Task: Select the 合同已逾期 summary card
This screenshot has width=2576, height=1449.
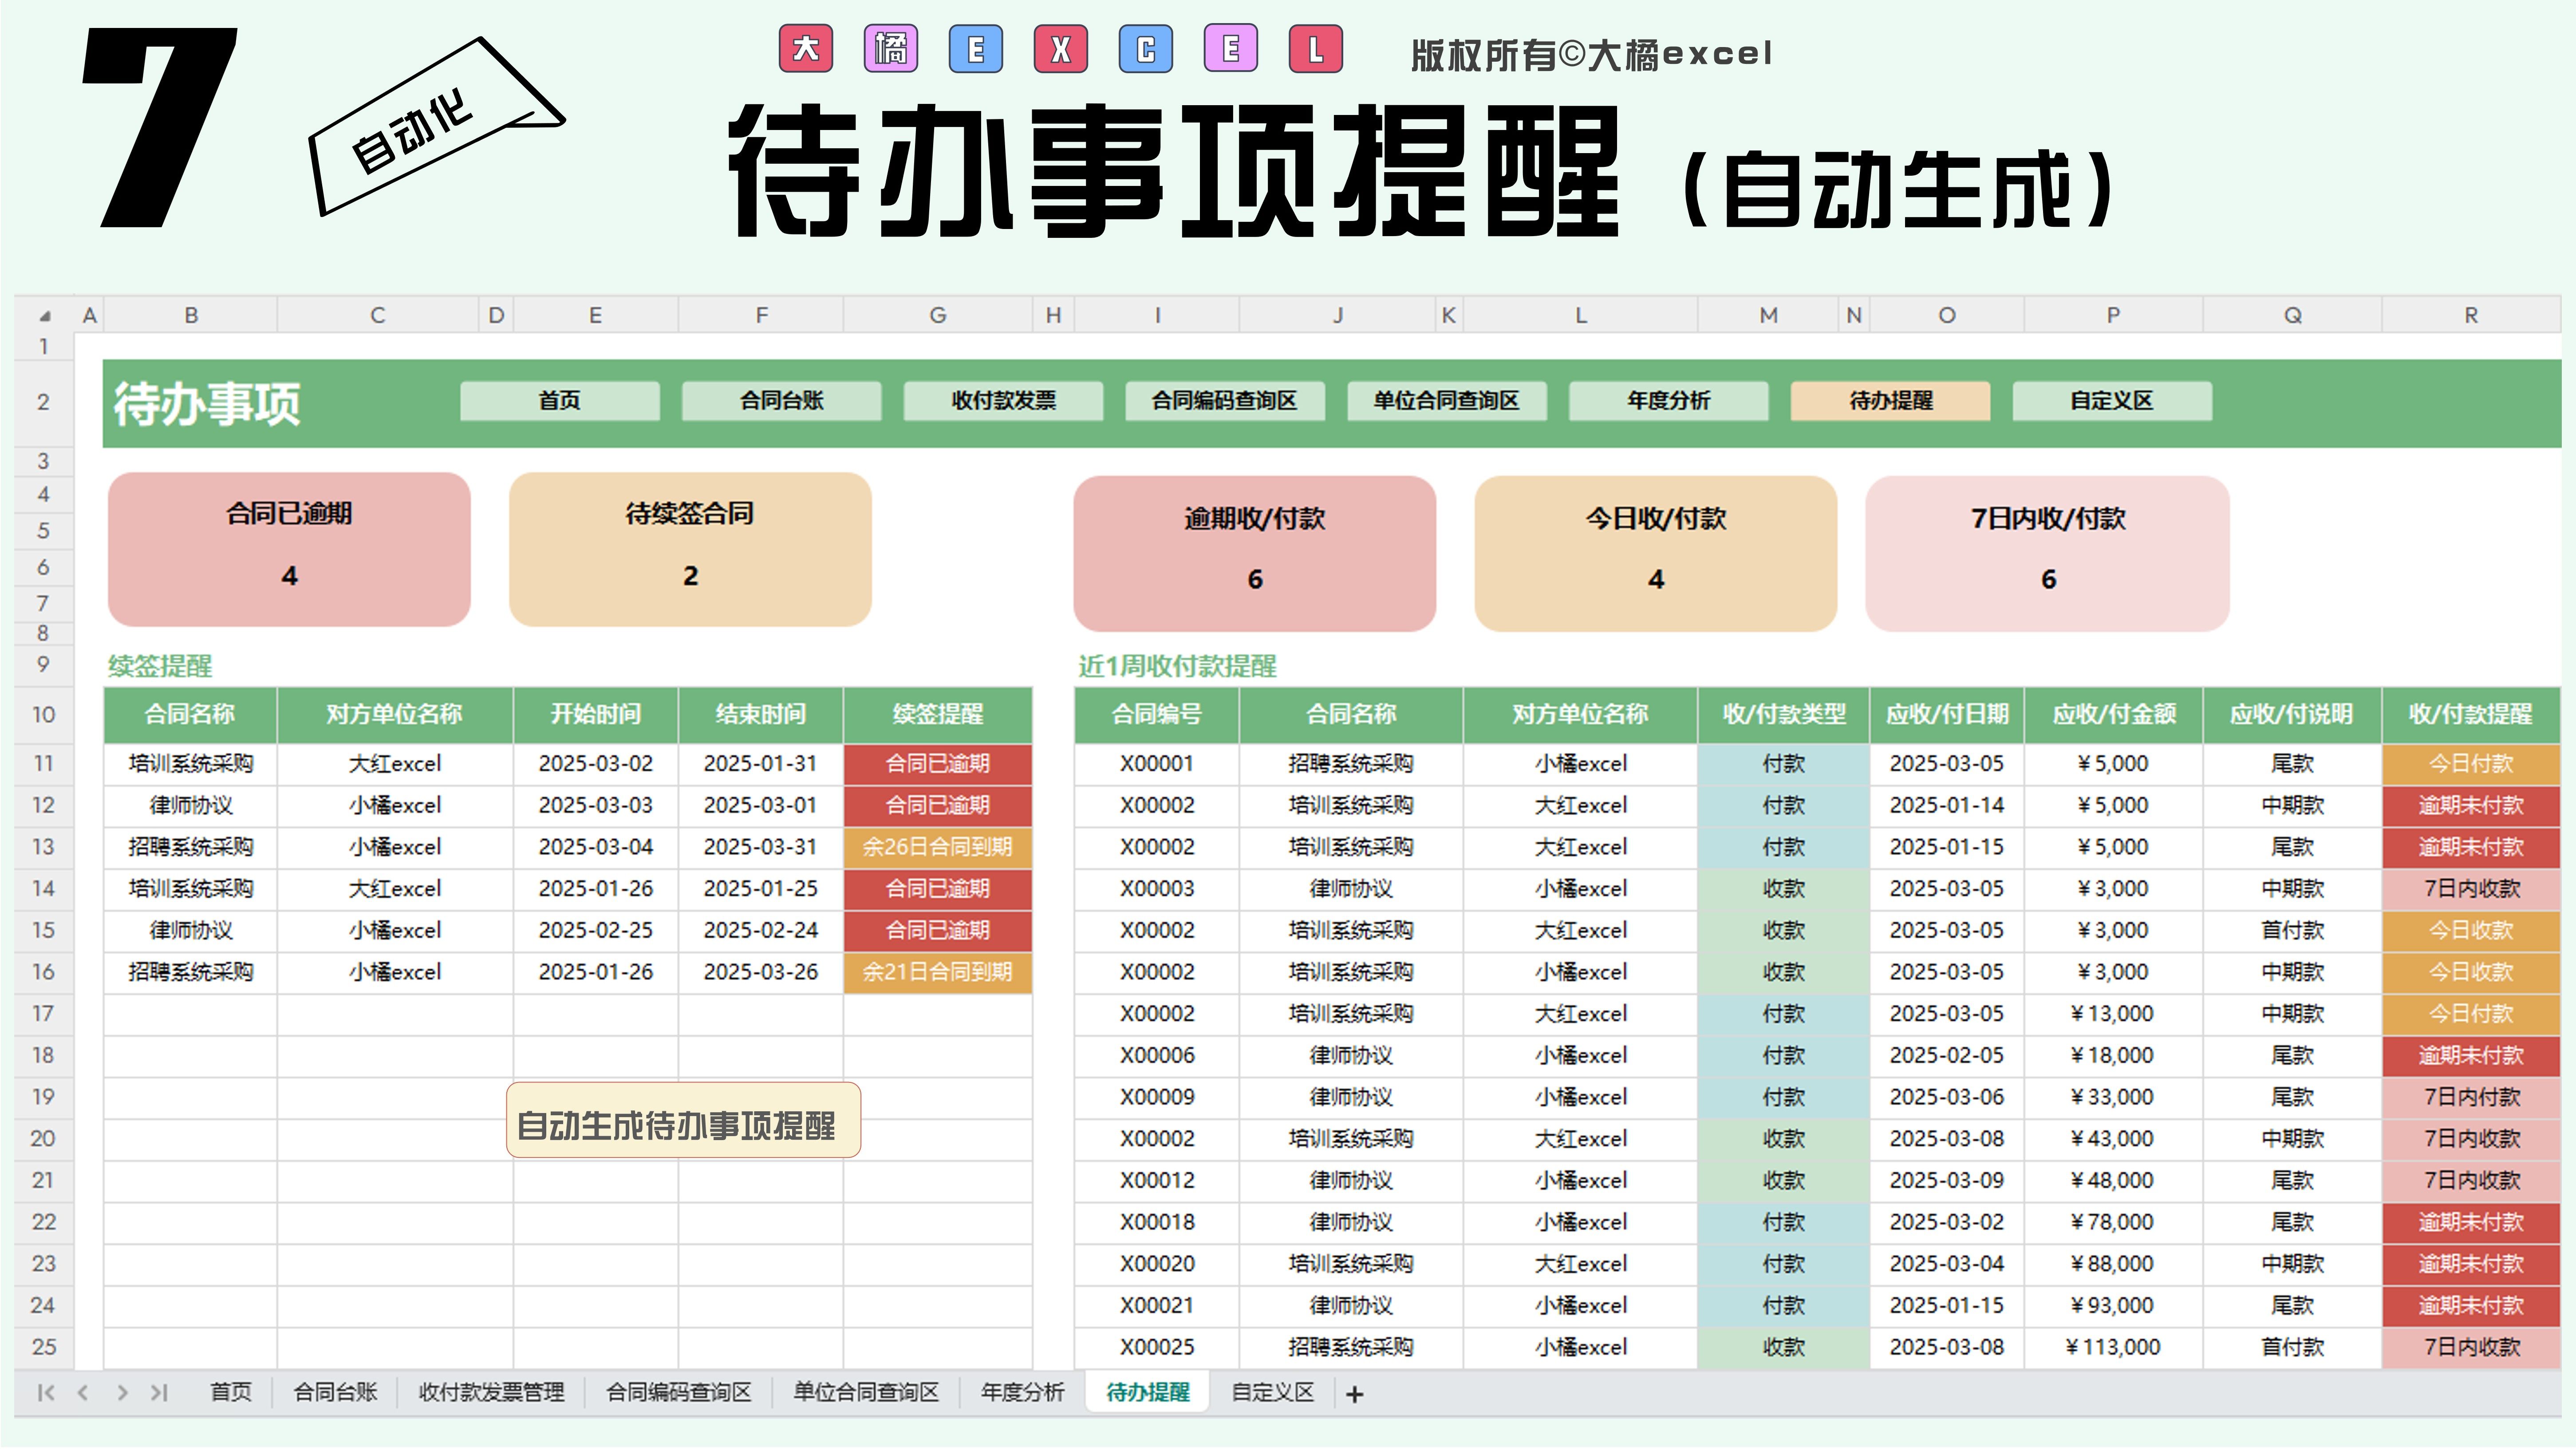Action: click(289, 549)
